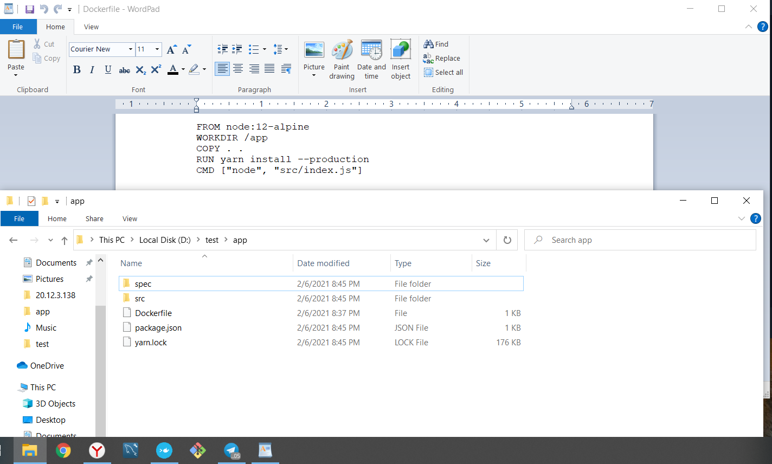The width and height of the screenshot is (772, 464).
Task: Click Increase indent icon
Action: pyautogui.click(x=237, y=49)
